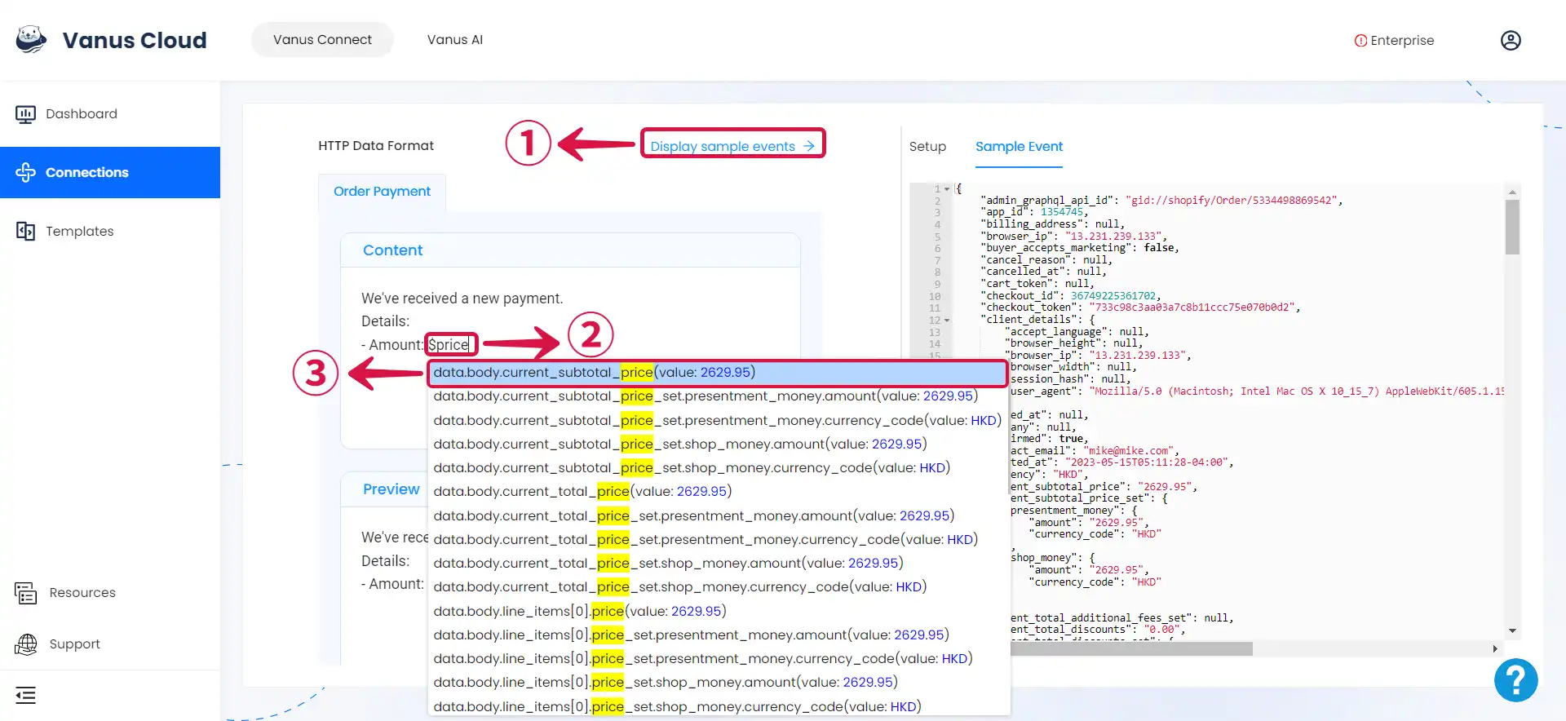The image size is (1566, 721).
Task: Go to Dashboard in the sidebar
Action: pos(110,114)
